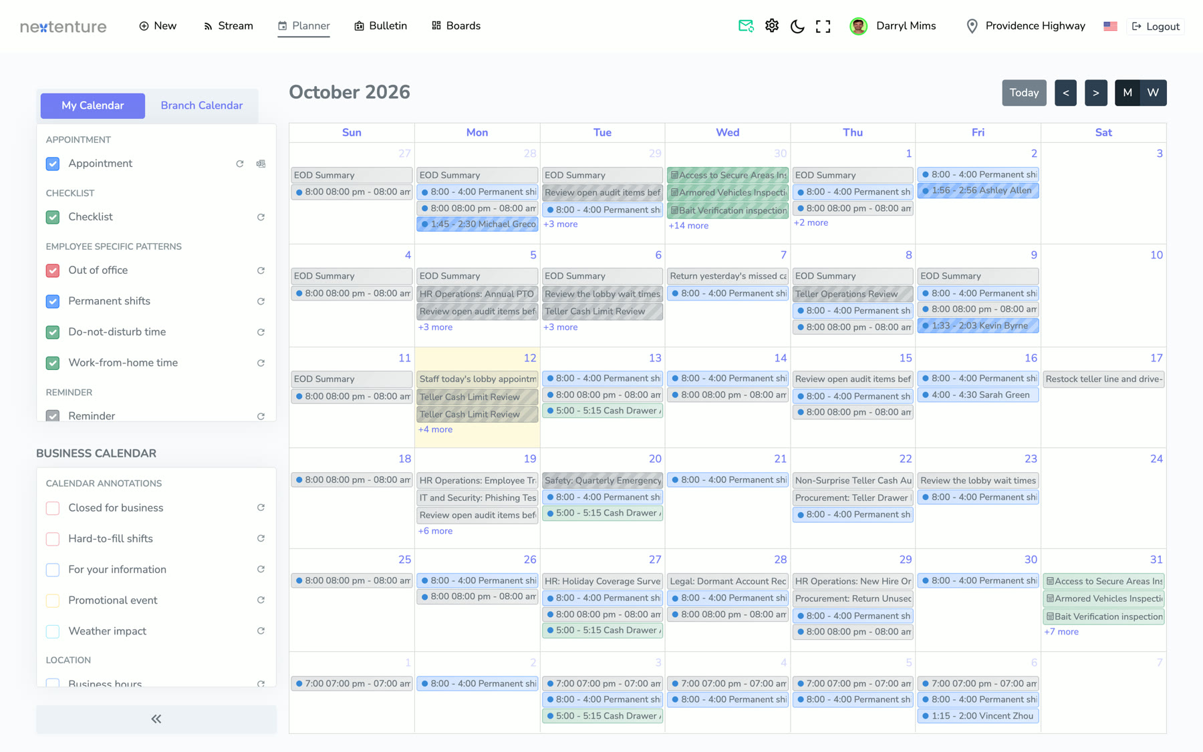
Task: Refresh the Weather impact annotation
Action: [261, 630]
